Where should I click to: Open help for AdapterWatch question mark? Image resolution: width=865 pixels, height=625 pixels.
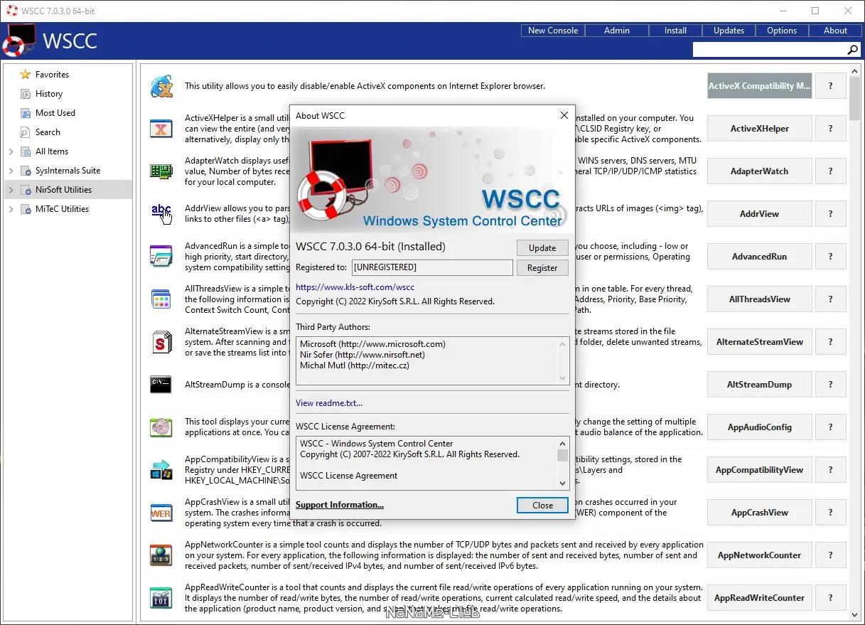830,171
